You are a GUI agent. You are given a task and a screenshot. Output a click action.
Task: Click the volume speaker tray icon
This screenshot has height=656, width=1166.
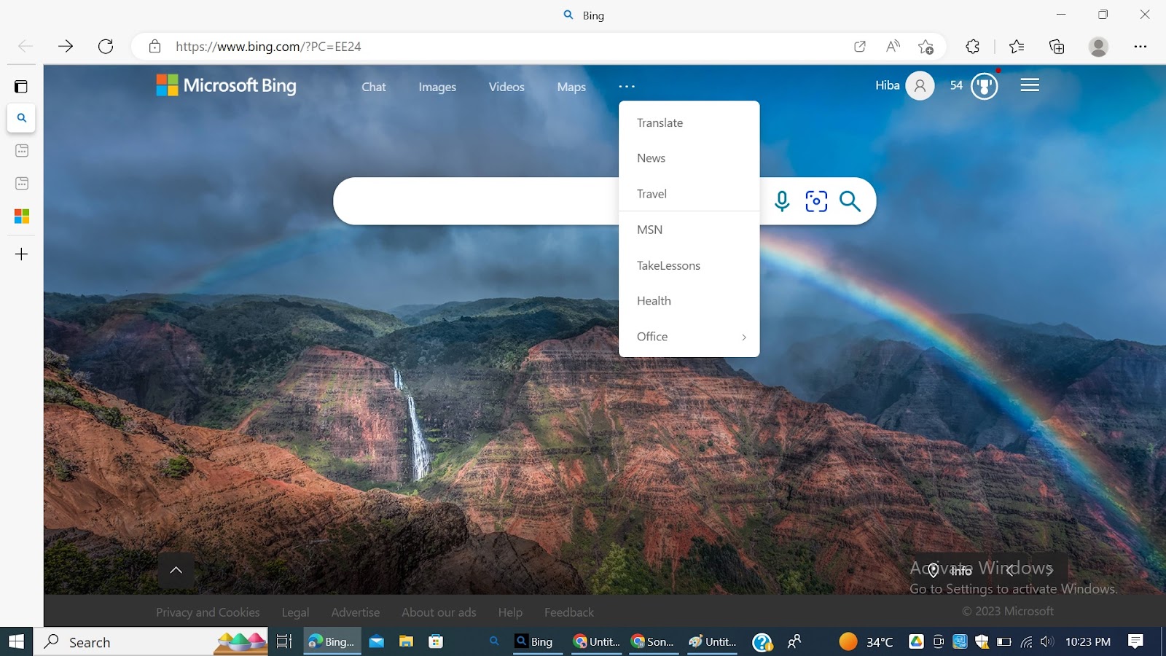[x=1047, y=641]
